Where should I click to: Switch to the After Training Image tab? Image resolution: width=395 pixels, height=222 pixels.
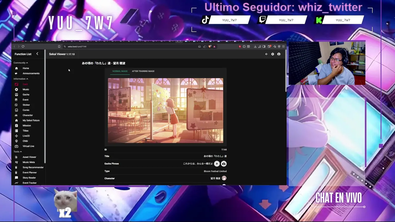pos(143,71)
